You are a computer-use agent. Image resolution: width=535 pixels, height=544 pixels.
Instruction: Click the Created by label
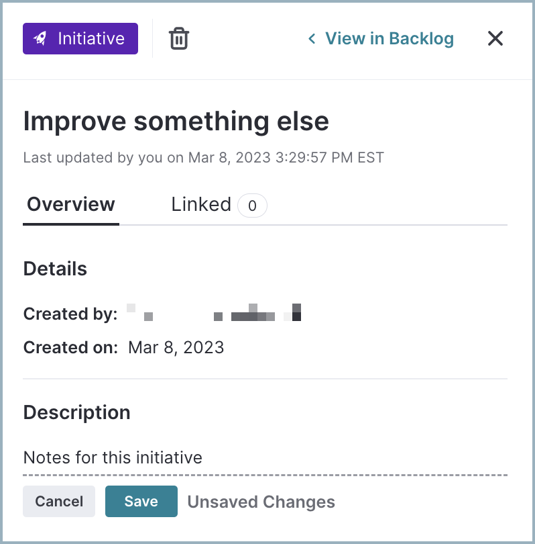pos(70,314)
